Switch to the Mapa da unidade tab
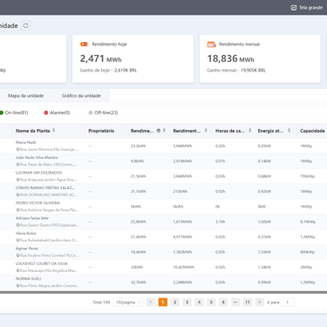 [26, 96]
